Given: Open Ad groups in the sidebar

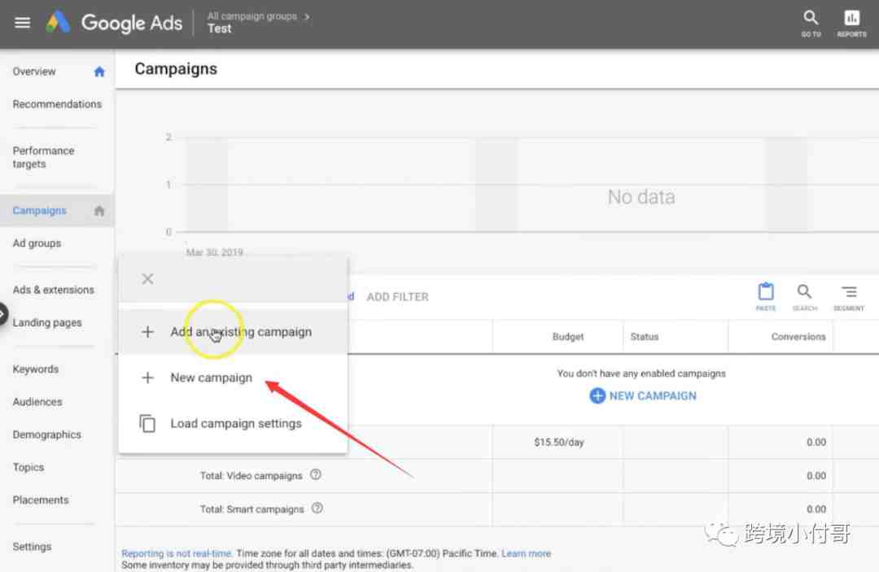Looking at the screenshot, I should (x=37, y=243).
